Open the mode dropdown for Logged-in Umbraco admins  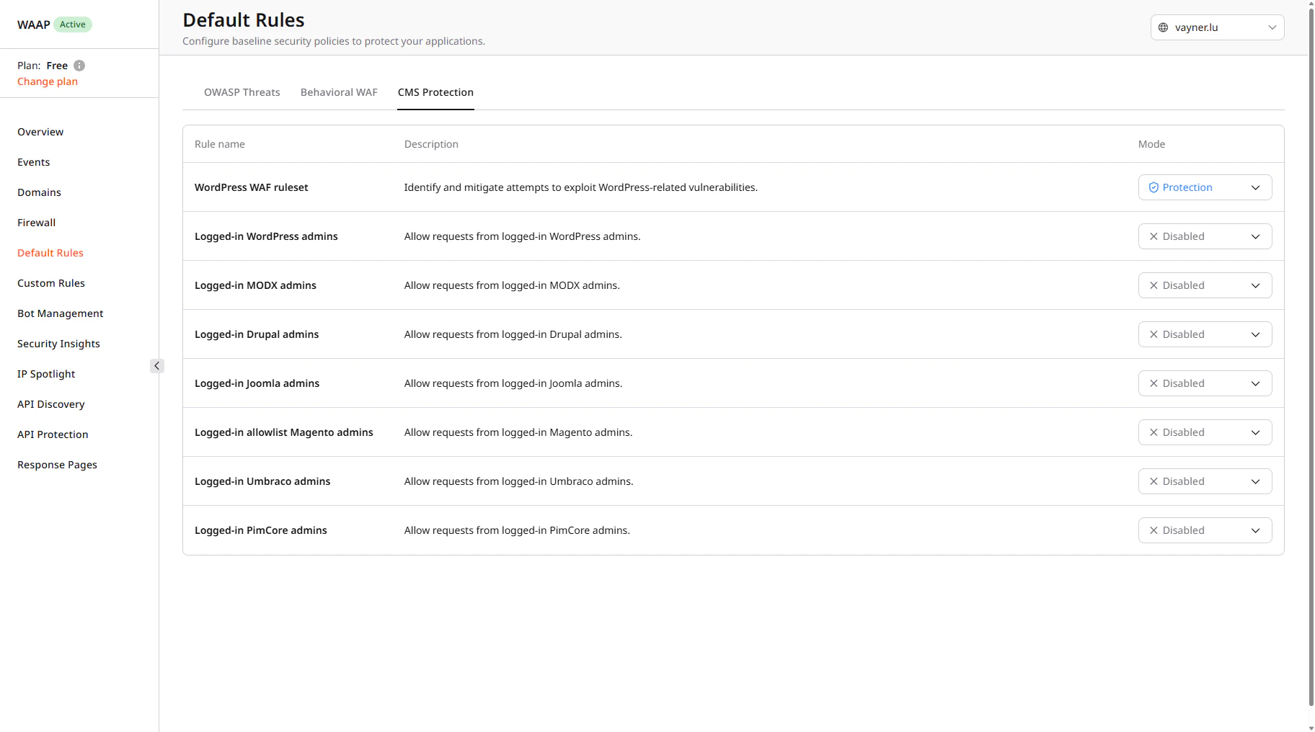(x=1255, y=481)
